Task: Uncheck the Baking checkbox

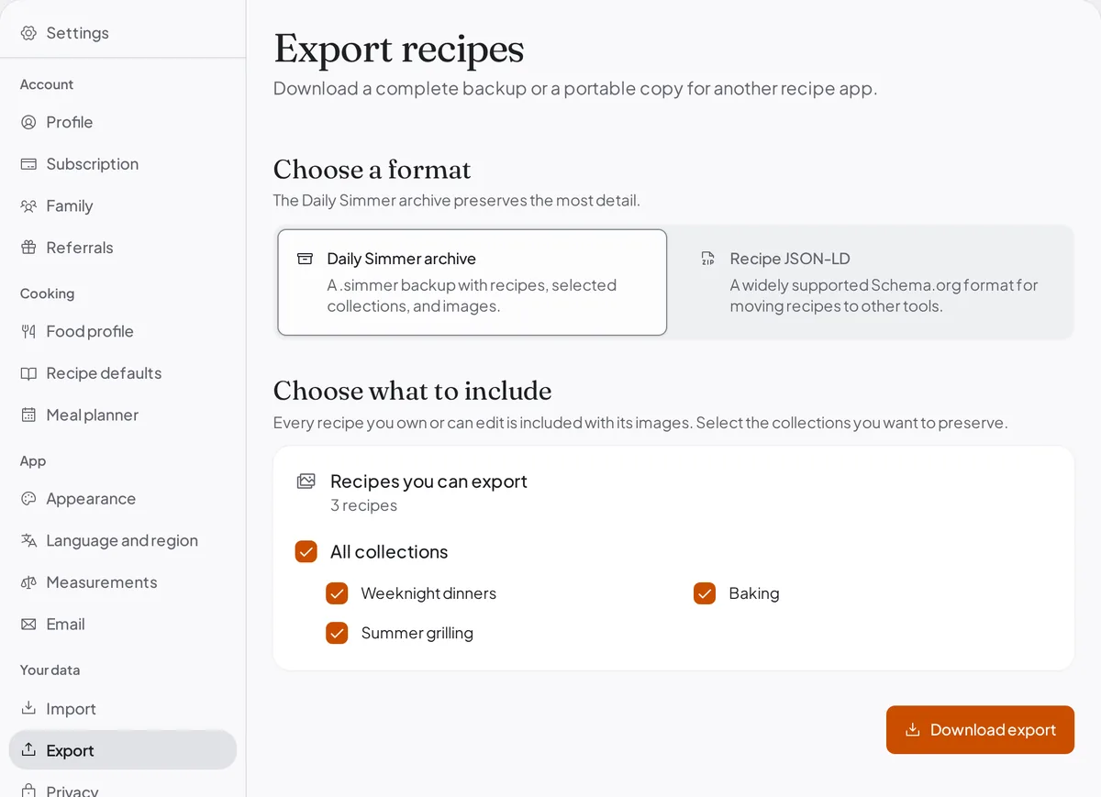Action: click(705, 593)
